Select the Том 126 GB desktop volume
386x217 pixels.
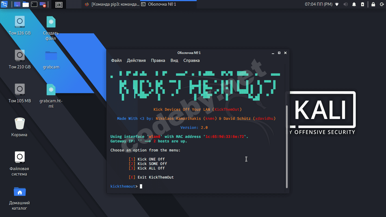[20, 25]
